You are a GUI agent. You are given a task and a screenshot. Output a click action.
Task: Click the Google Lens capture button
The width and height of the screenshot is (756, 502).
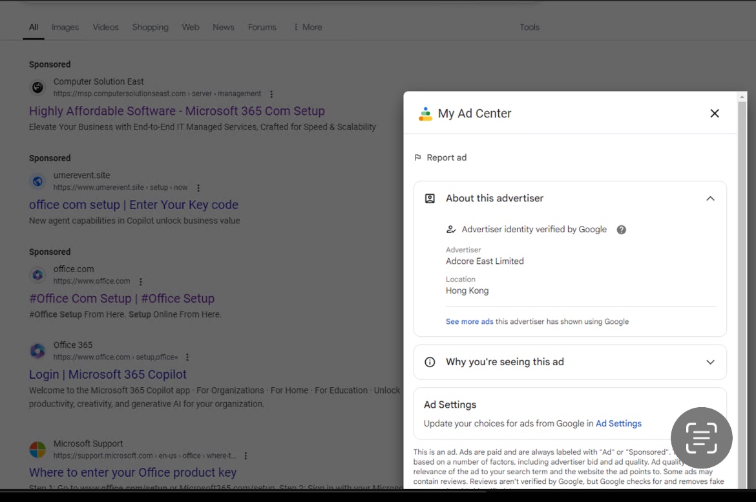702,437
